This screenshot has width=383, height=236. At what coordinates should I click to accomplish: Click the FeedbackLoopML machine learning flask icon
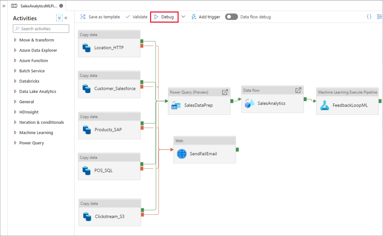[x=325, y=105]
